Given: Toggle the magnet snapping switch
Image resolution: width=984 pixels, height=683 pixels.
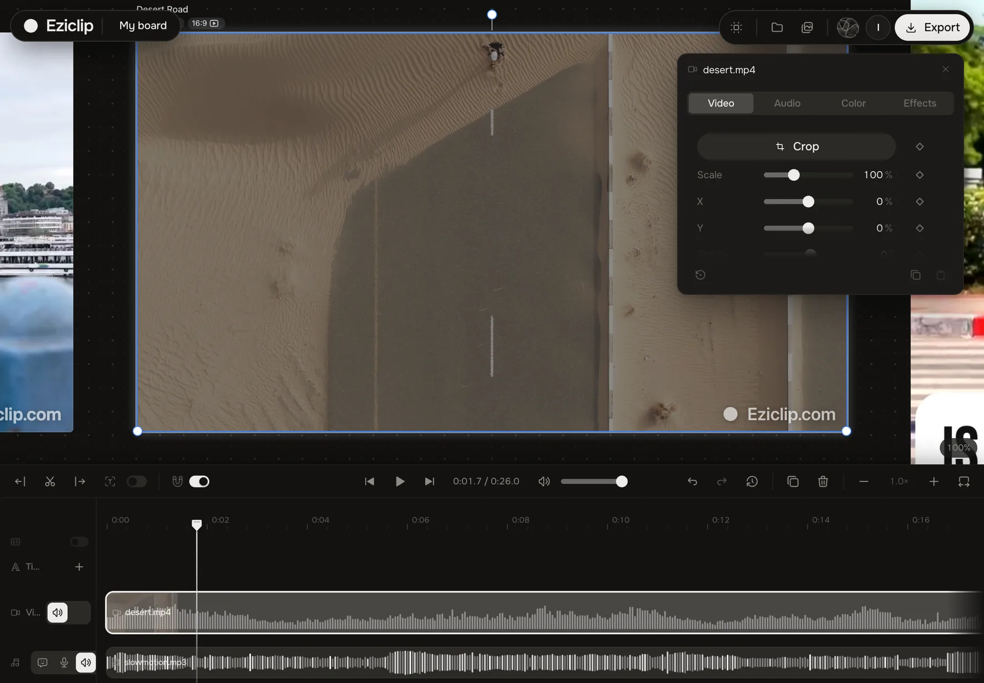Looking at the screenshot, I should pyautogui.click(x=199, y=481).
